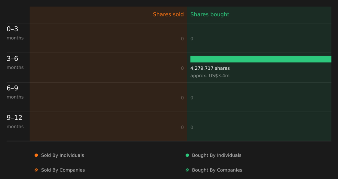Click the 0–3 months row label
The image size is (338, 179).
coord(15,33)
